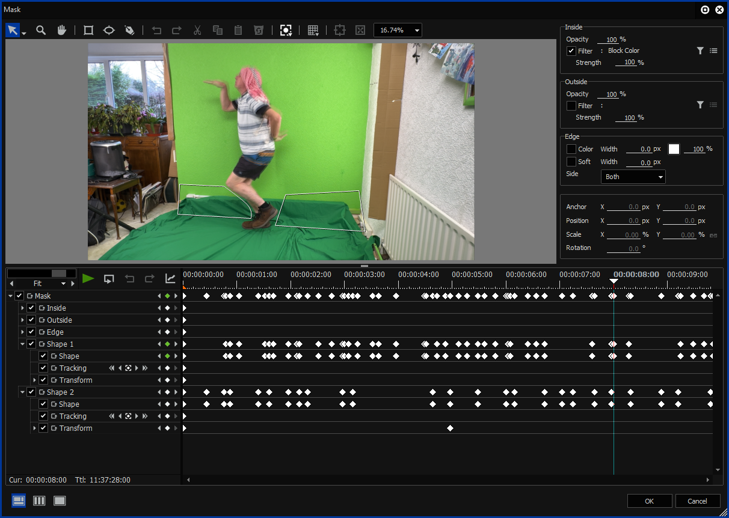This screenshot has height=518, width=729.
Task: Select the Zoom magnifier tool
Action: pyautogui.click(x=41, y=30)
